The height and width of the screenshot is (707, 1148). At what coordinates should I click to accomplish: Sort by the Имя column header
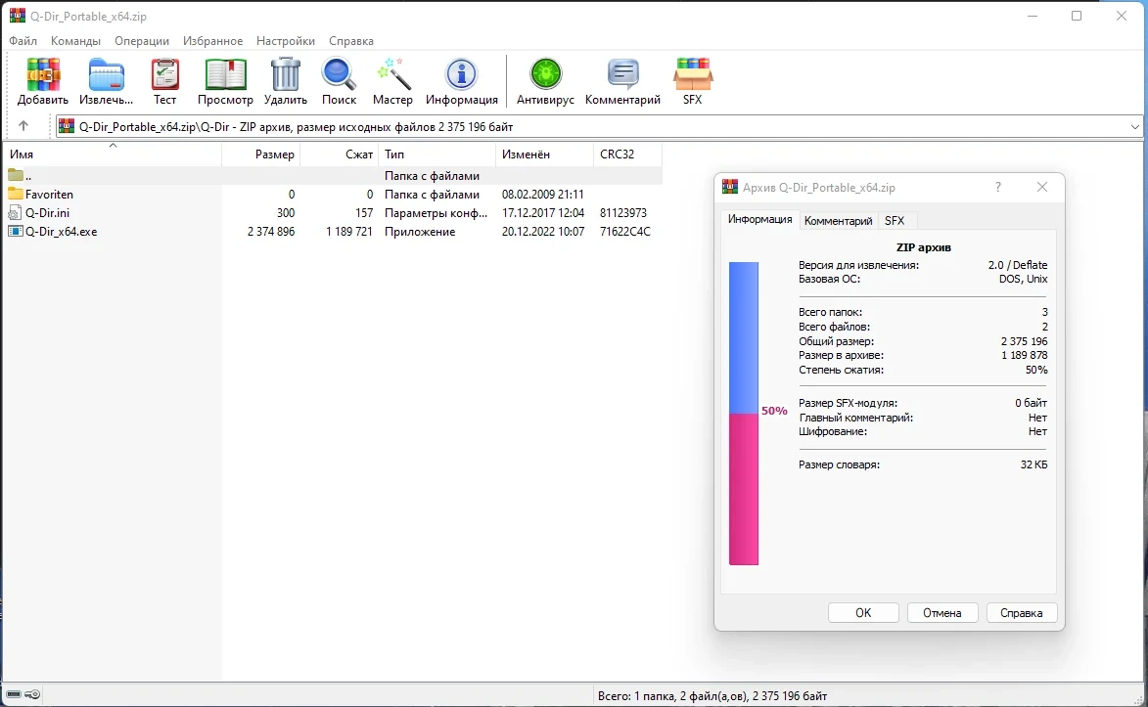click(x=112, y=155)
